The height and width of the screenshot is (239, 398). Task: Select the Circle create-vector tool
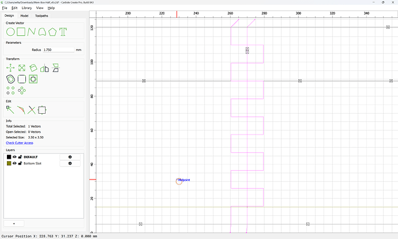[10, 32]
